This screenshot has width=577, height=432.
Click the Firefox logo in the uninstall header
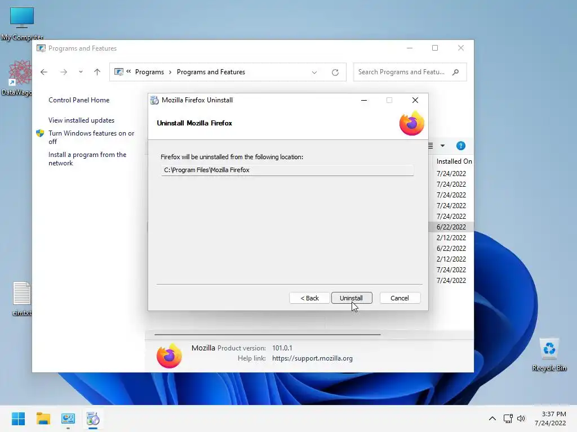(x=412, y=123)
